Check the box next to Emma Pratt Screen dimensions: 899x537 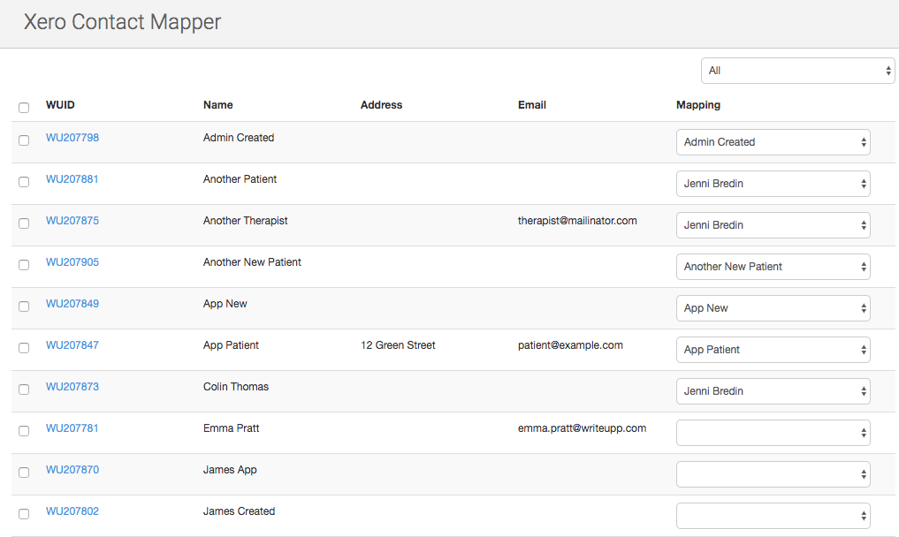(24, 431)
